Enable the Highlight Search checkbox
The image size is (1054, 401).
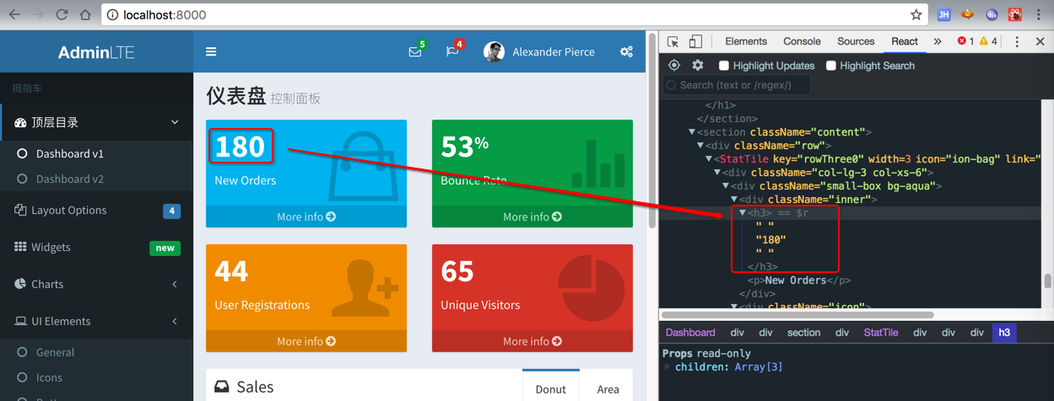(x=830, y=65)
